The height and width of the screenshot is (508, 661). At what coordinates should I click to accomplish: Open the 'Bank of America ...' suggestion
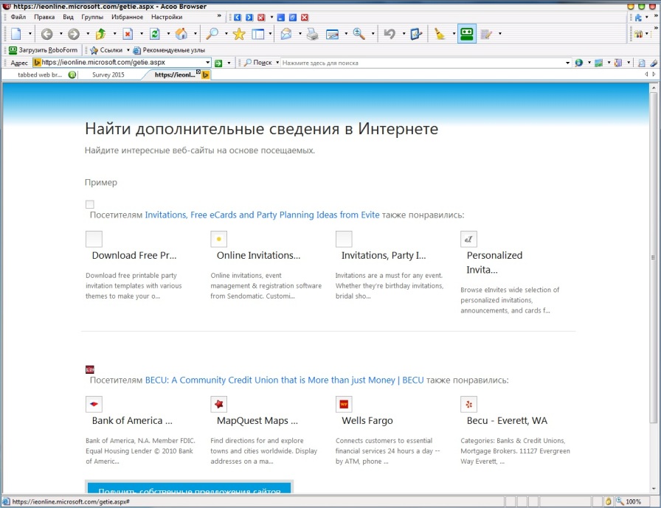point(132,420)
